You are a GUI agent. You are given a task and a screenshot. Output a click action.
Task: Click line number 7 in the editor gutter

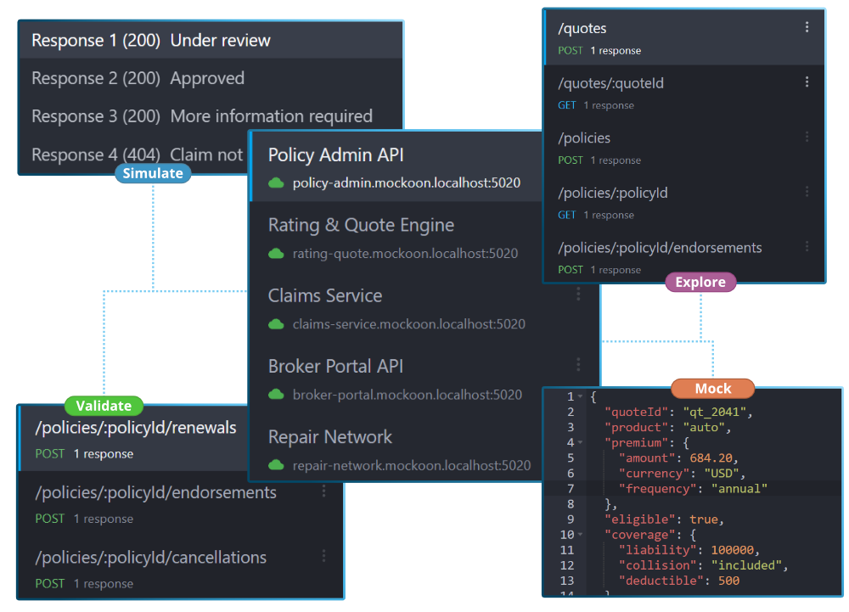(571, 489)
